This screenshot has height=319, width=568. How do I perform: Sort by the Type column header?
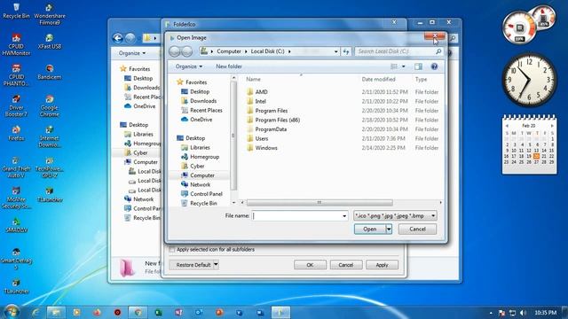(421, 79)
